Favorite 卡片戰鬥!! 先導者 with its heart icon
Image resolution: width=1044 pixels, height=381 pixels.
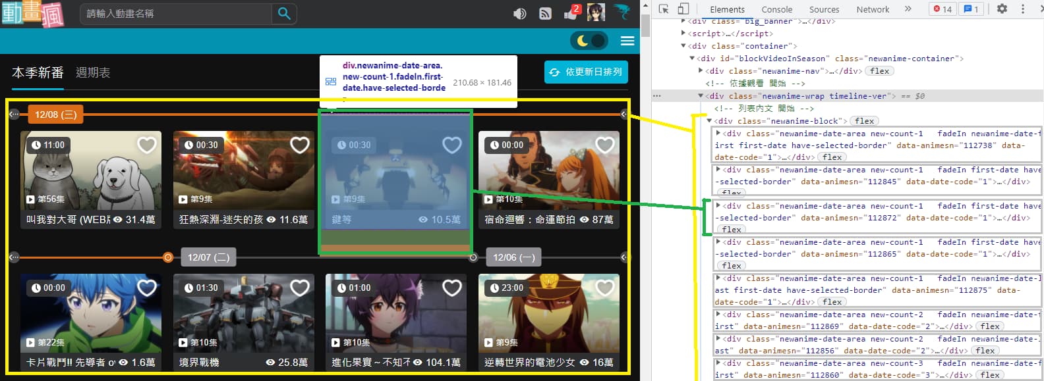tap(146, 288)
